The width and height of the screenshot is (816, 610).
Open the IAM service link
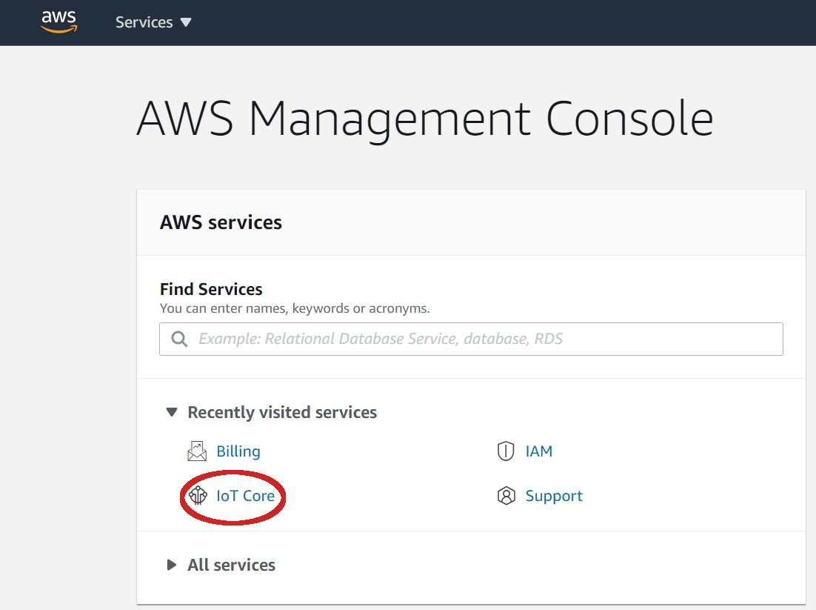click(539, 451)
